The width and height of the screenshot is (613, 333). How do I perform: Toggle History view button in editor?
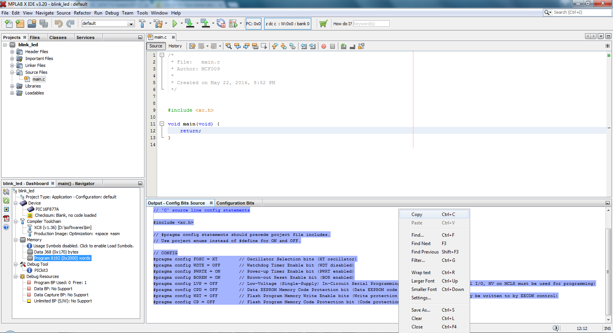point(175,46)
